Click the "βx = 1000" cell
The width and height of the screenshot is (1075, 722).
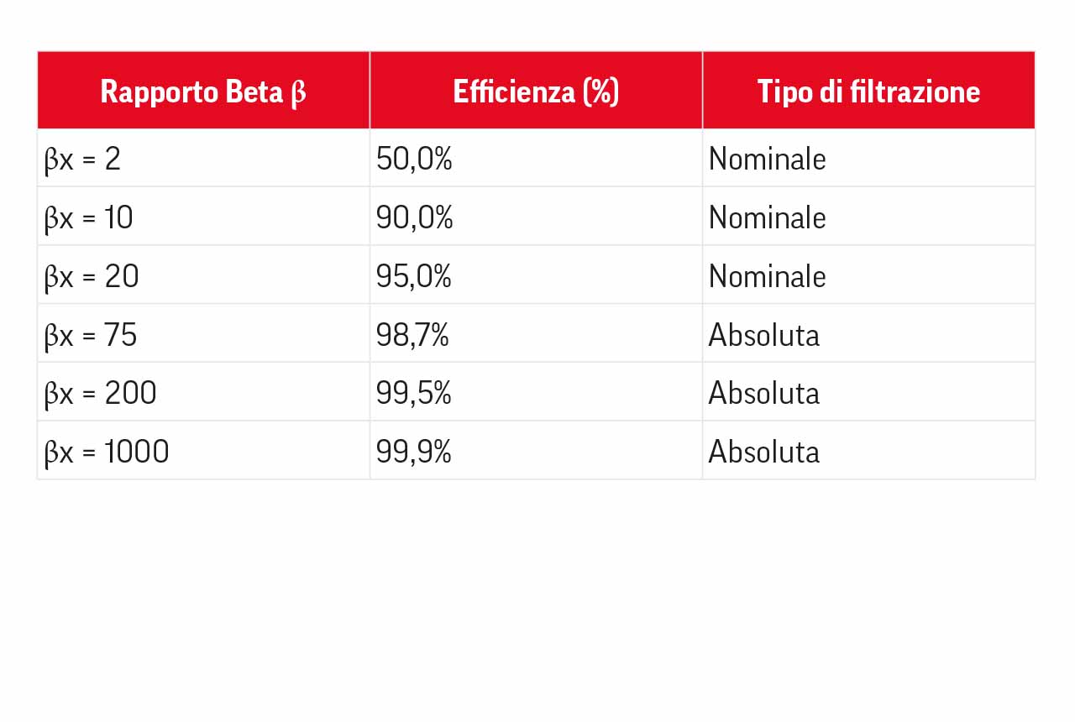point(107,452)
